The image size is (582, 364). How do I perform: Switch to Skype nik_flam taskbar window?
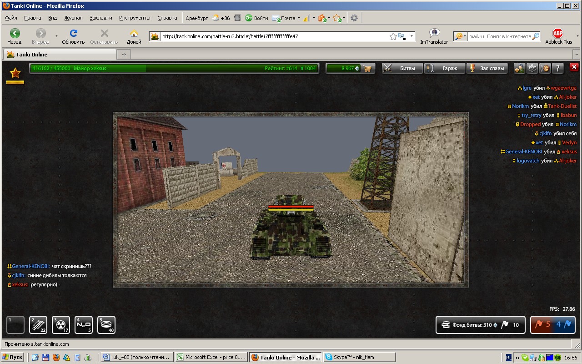click(359, 357)
